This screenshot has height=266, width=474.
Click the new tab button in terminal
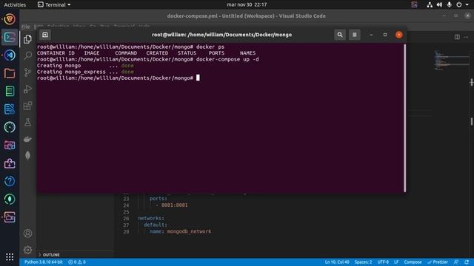(x=45, y=35)
